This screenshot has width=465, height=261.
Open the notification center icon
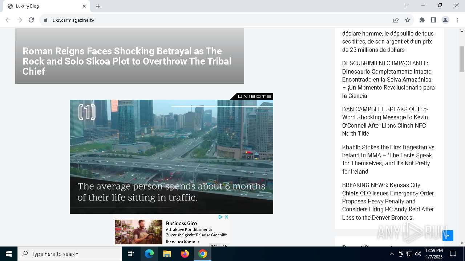tap(453, 254)
